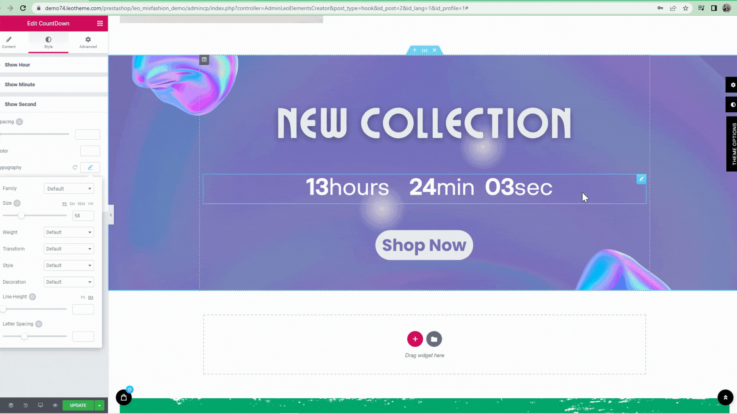Open the Weight dropdown
This screenshot has width=737, height=414.
tap(69, 232)
